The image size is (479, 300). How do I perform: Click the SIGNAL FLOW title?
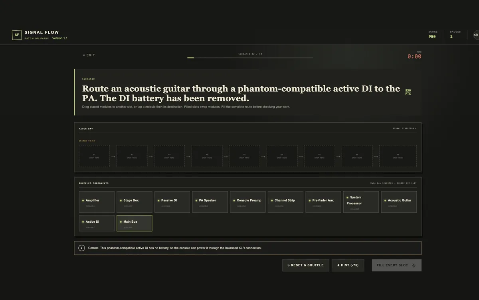pyautogui.click(x=42, y=33)
